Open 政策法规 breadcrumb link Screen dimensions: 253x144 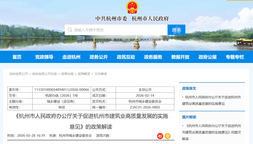tap(67, 74)
